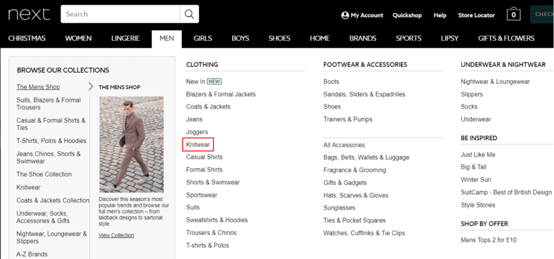Image resolution: width=554 pixels, height=259 pixels.
Task: Open the SHOES menu tab
Action: (x=279, y=38)
